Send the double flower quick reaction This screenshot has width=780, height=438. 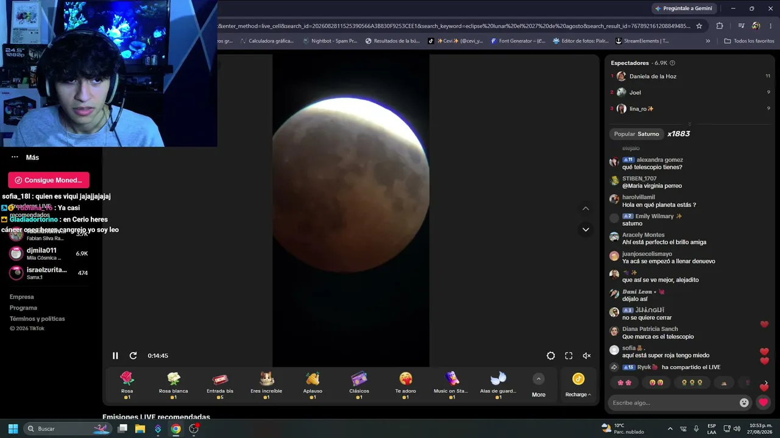tap(625, 383)
